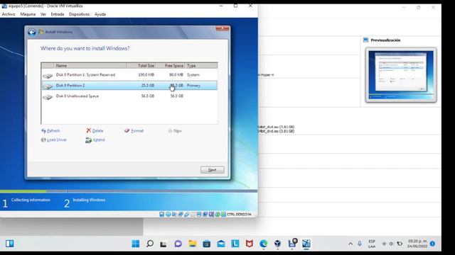Click the CTRL DERECHA host key indicator

pyautogui.click(x=239, y=214)
